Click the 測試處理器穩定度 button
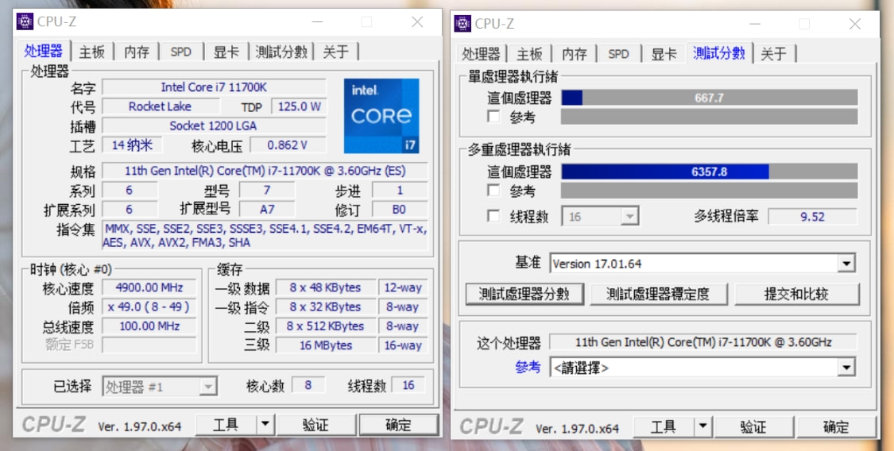The image size is (894, 451). [x=659, y=295]
